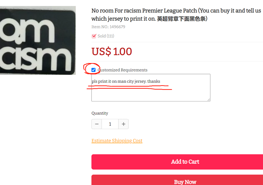Viewport: 263px width, 185px height.
Task: Uncheck the Customized Requirements checkbox
Action: 93,70
